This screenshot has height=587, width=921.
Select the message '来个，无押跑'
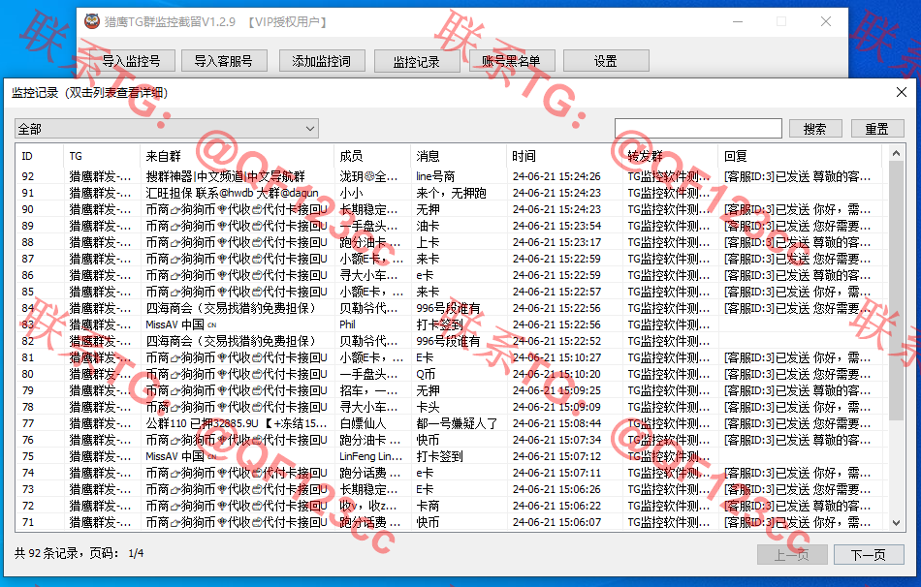pos(451,193)
